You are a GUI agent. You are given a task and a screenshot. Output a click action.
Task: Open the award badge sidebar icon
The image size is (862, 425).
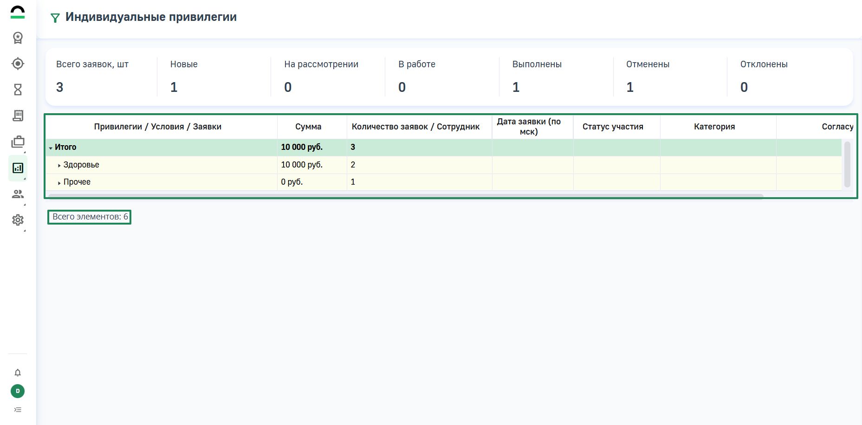pos(18,38)
